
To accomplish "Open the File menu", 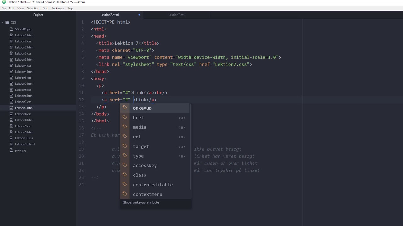I will click(4, 8).
